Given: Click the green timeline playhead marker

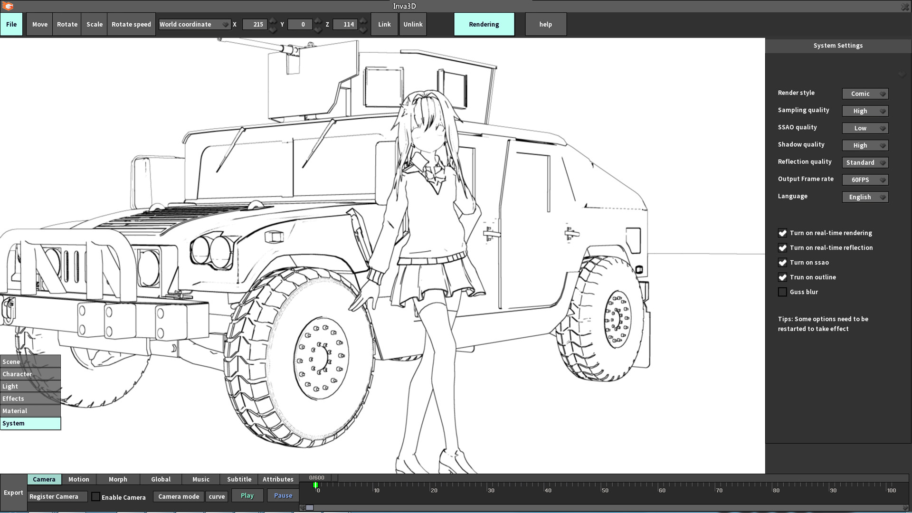Looking at the screenshot, I should tap(315, 485).
